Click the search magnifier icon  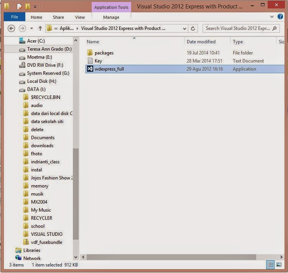point(275,28)
